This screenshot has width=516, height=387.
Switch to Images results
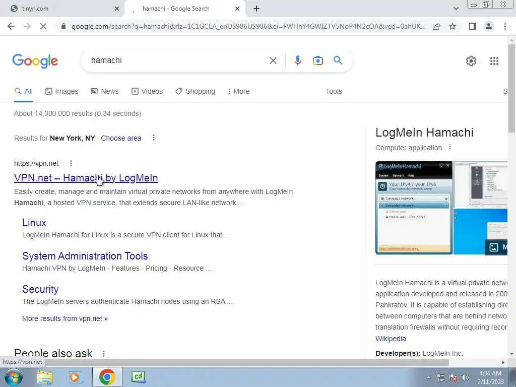pos(62,92)
